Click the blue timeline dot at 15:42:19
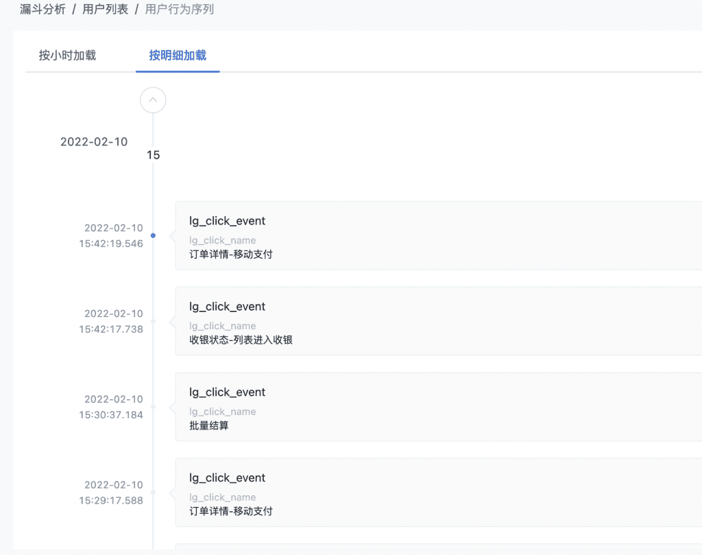702x555 pixels. 153,235
